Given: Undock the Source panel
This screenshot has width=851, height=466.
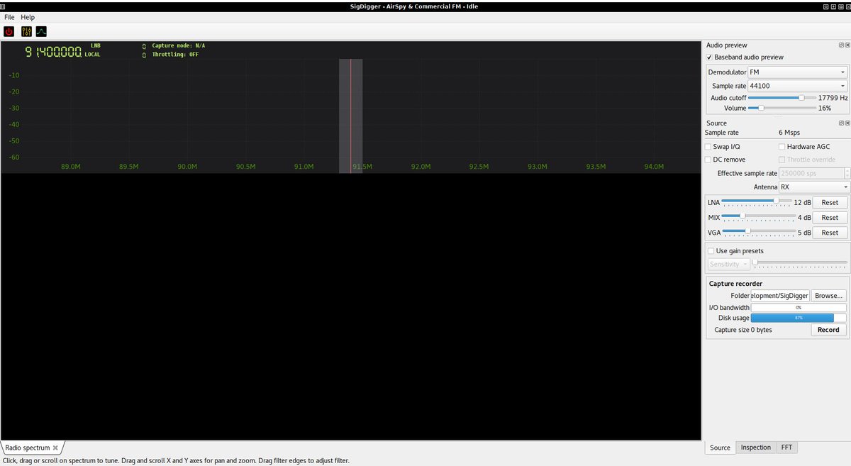Looking at the screenshot, I should [841, 123].
